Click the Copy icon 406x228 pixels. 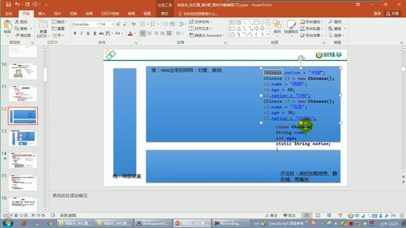pos(17,28)
